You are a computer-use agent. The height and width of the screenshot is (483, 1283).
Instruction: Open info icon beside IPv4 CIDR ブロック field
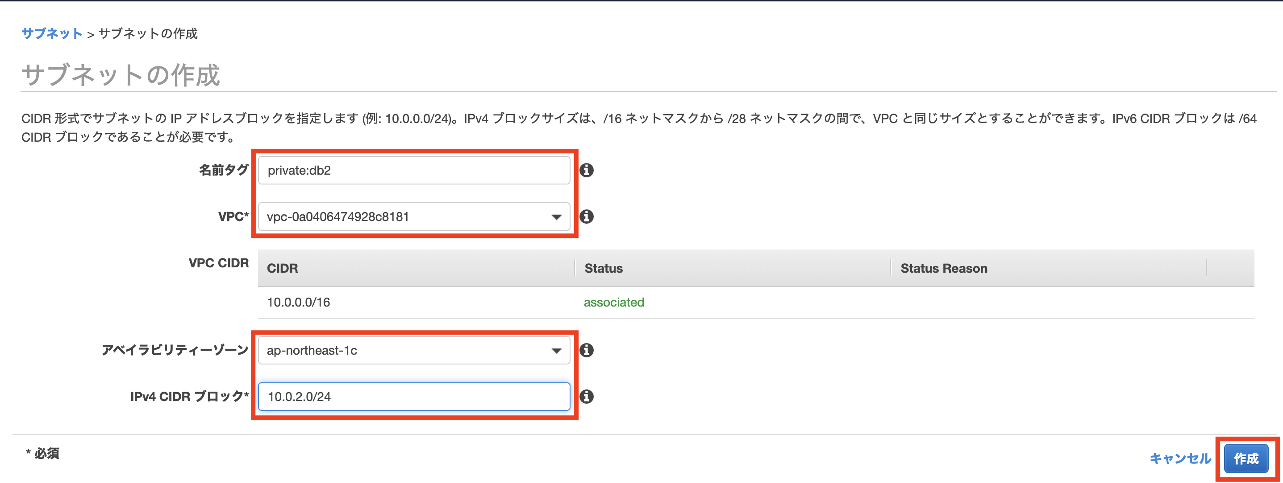pos(586,397)
